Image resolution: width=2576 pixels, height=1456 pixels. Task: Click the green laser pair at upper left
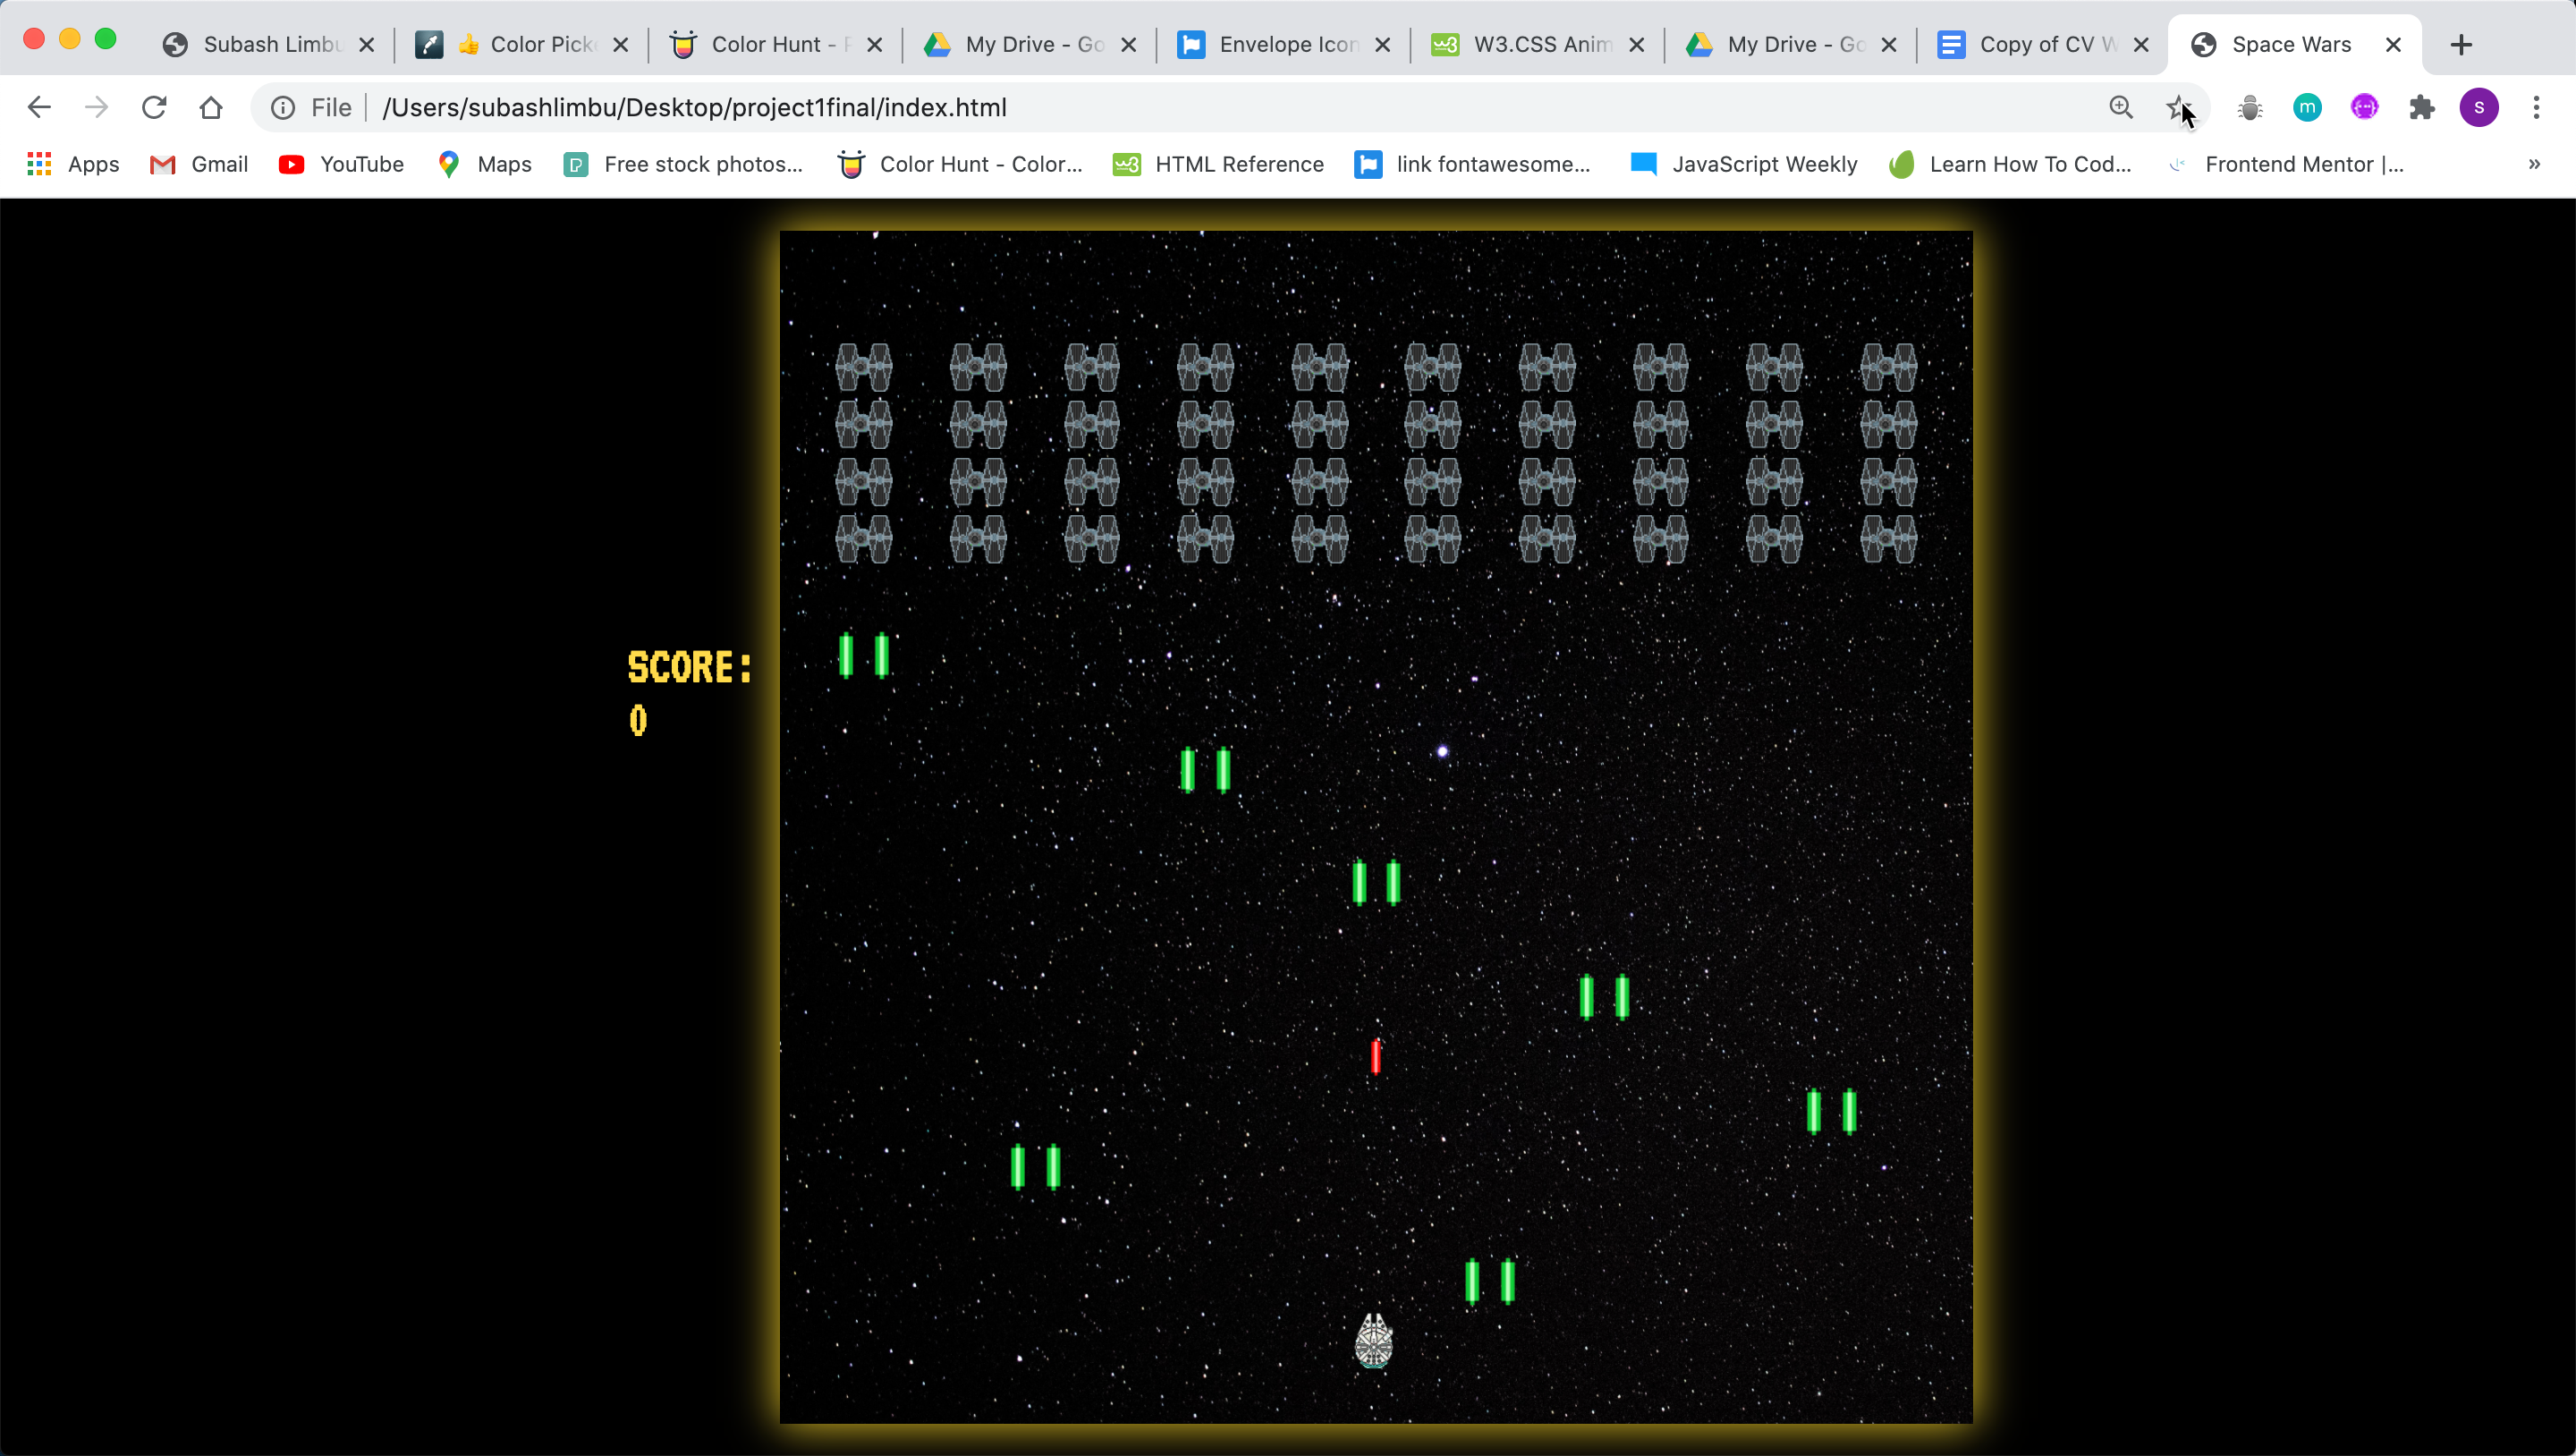tap(864, 655)
